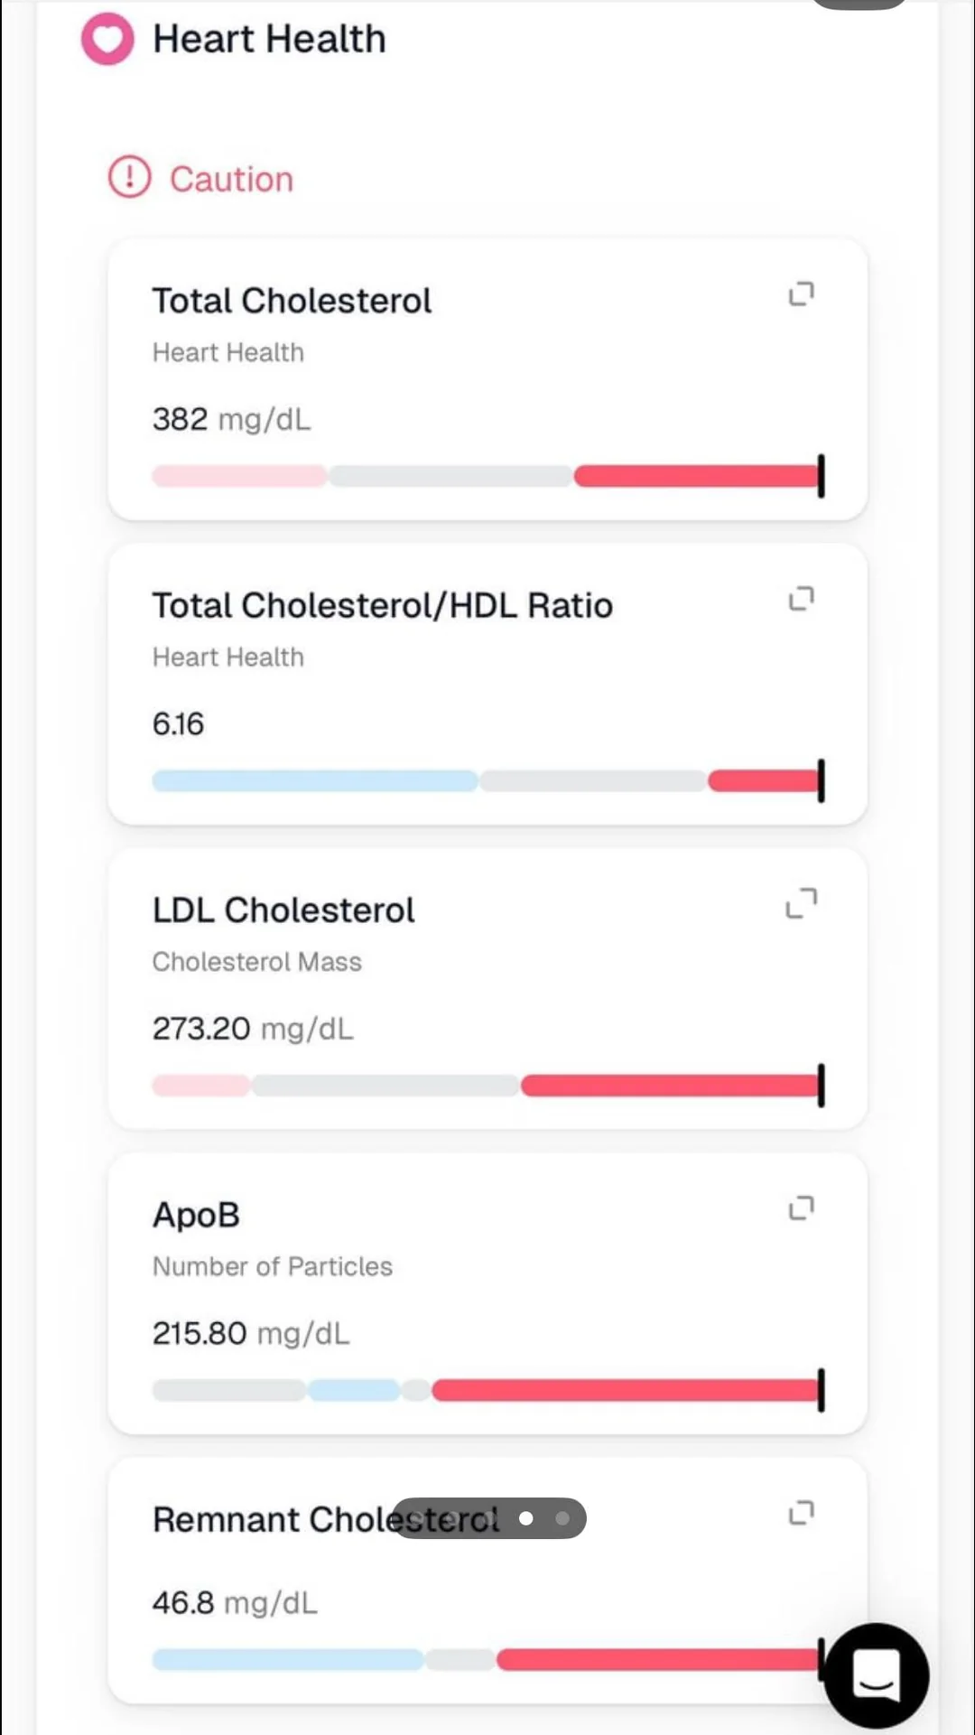Tap the Heart Health section heading
The width and height of the screenshot is (975, 1735).
[x=269, y=39]
